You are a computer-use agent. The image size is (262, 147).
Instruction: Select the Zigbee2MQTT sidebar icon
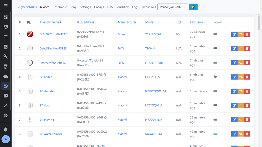tap(6, 86)
